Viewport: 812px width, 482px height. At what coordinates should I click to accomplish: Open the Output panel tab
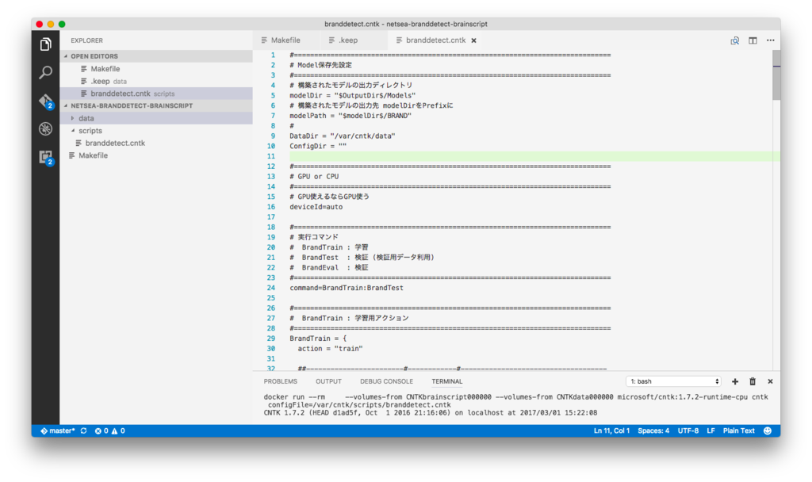click(x=328, y=381)
